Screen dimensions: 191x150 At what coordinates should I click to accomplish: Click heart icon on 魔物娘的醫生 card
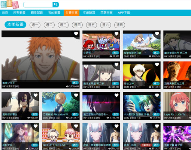coord(36,95)
